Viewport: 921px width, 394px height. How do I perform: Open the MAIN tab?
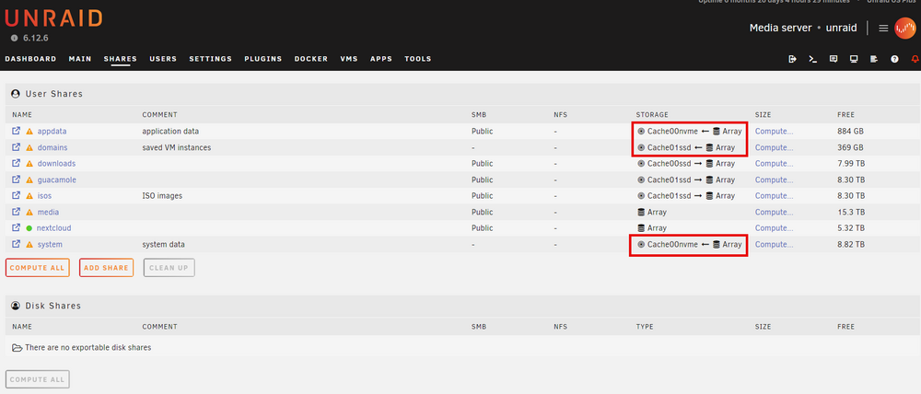[x=80, y=59]
